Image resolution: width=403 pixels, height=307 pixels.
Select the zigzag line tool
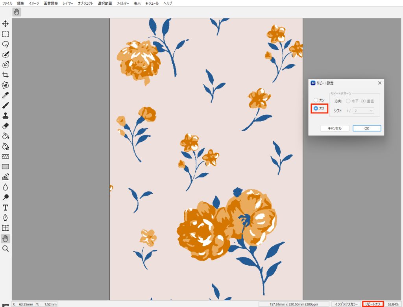coord(6,156)
